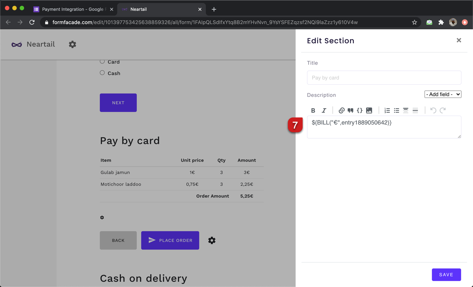
Task: Open settings gear next to Place Order
Action: click(x=212, y=240)
